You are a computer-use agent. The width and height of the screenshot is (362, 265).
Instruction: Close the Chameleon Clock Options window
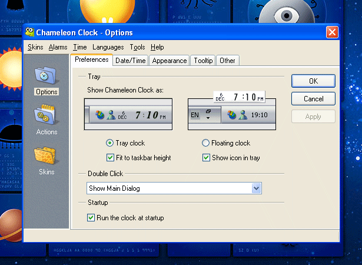[x=332, y=32]
